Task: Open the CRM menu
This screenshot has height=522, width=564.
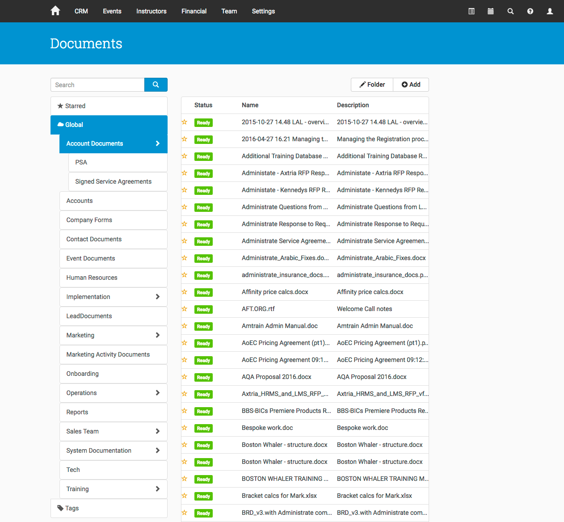Action: coord(81,11)
